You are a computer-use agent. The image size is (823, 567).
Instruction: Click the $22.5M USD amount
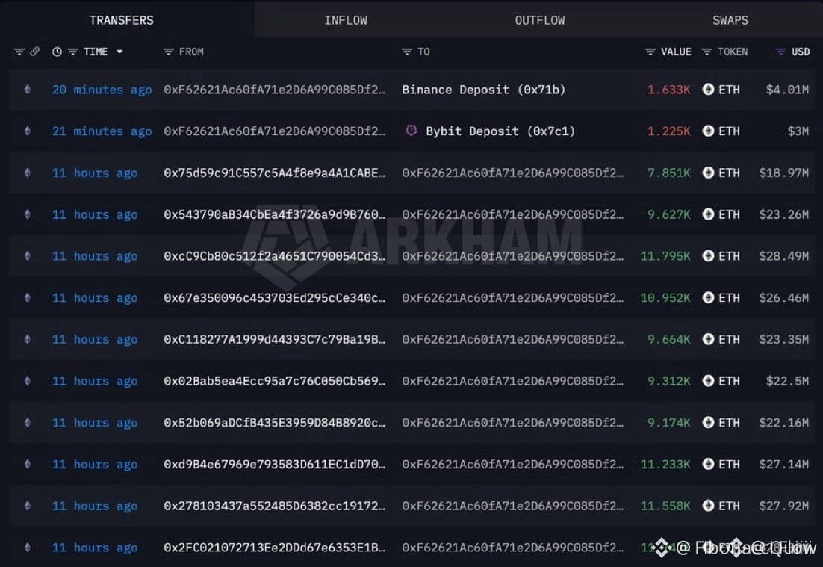[787, 381]
